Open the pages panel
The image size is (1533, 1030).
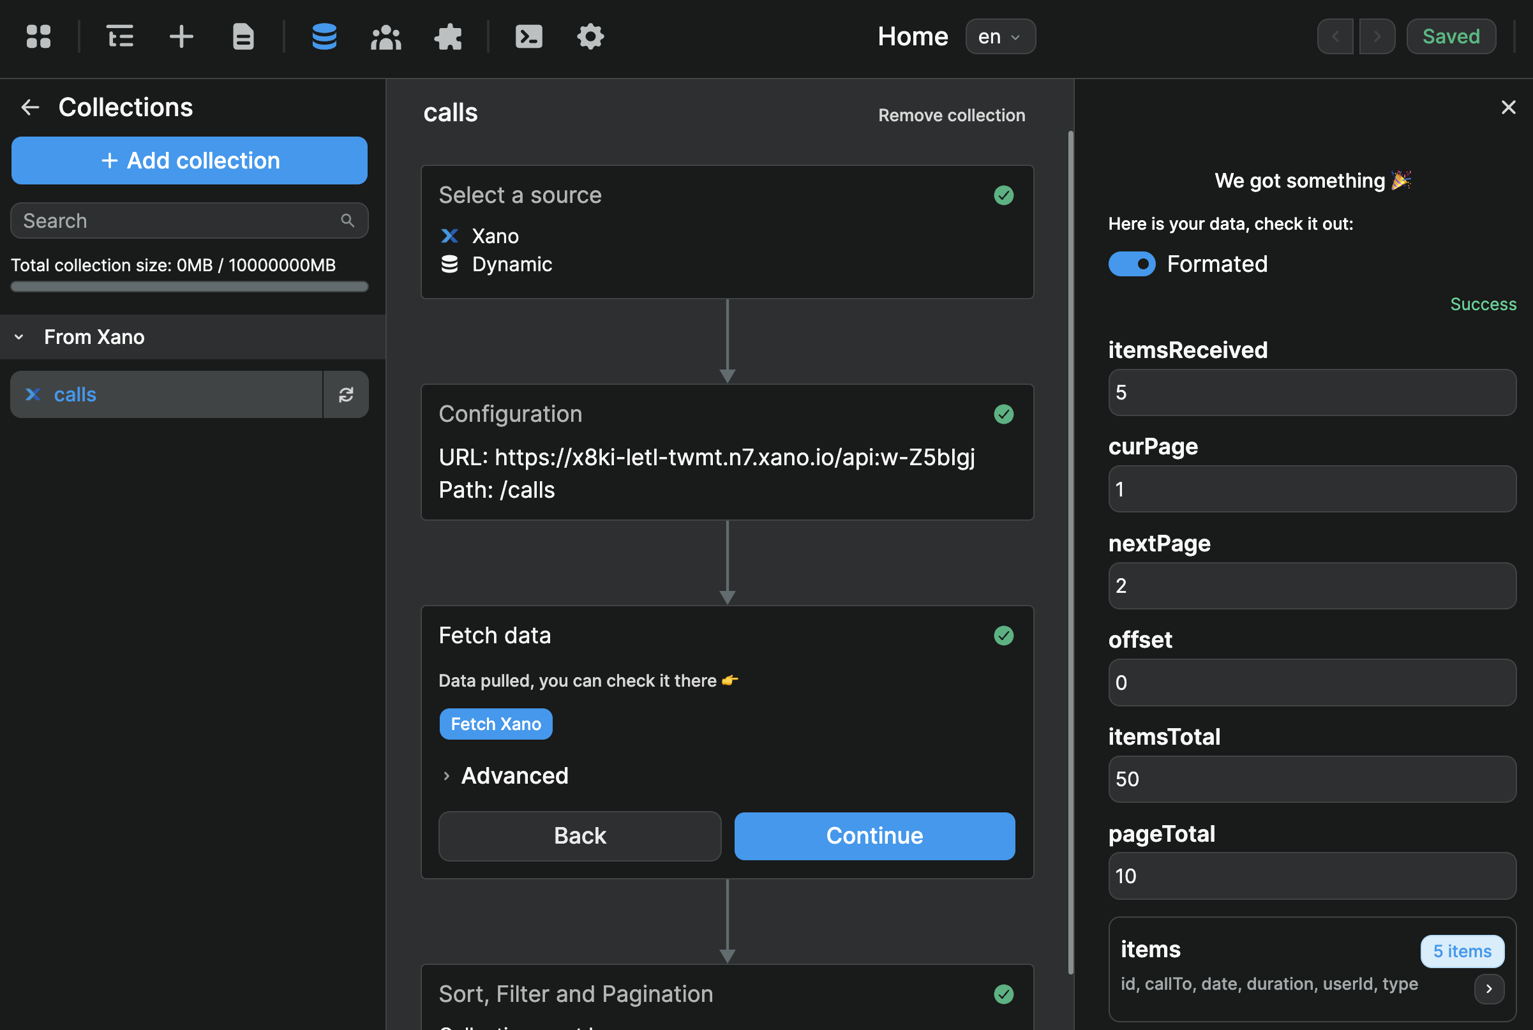pyautogui.click(x=242, y=36)
